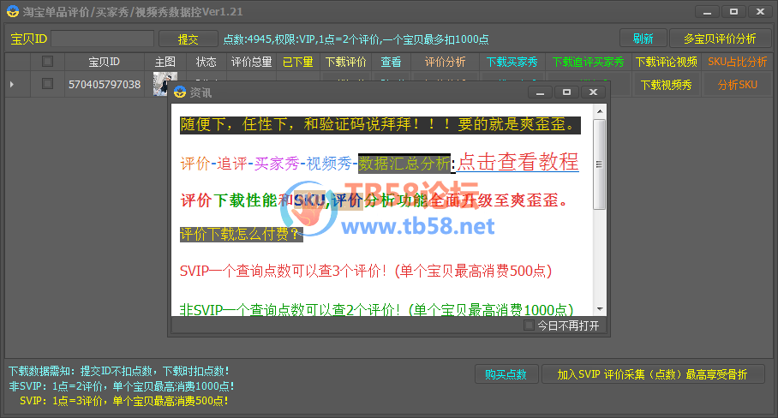Minimize the 资讯 popup window
This screenshot has height=418, width=778.
click(540, 93)
